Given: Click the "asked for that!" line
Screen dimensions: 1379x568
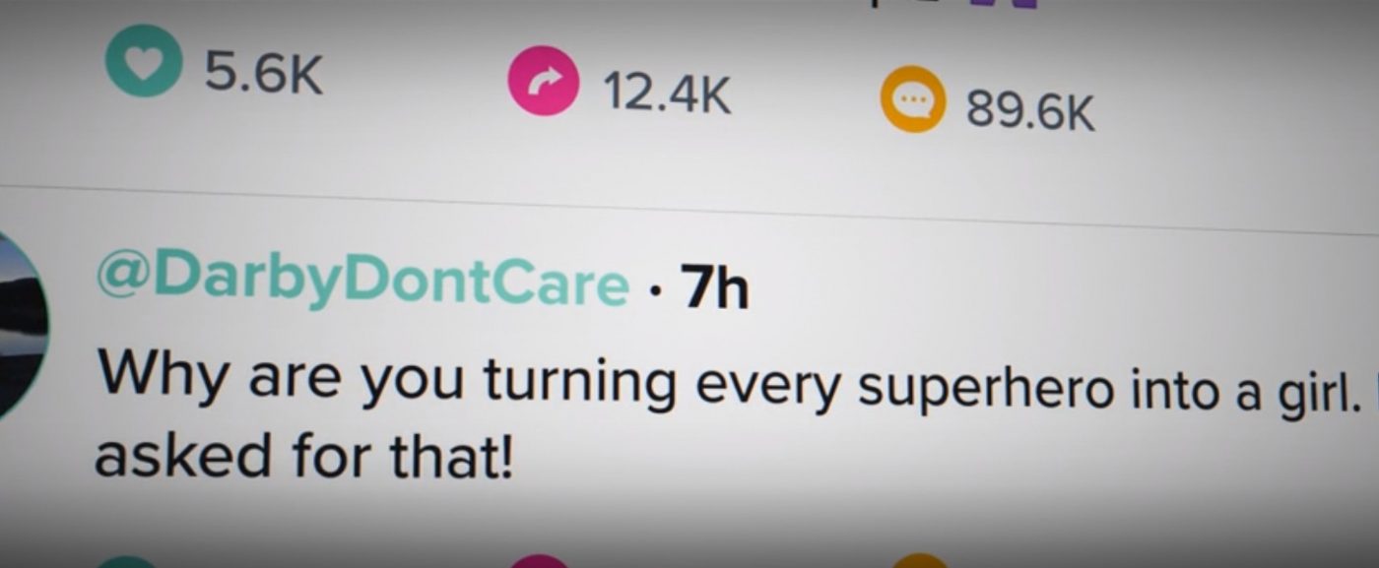Looking at the screenshot, I should pos(303,455).
